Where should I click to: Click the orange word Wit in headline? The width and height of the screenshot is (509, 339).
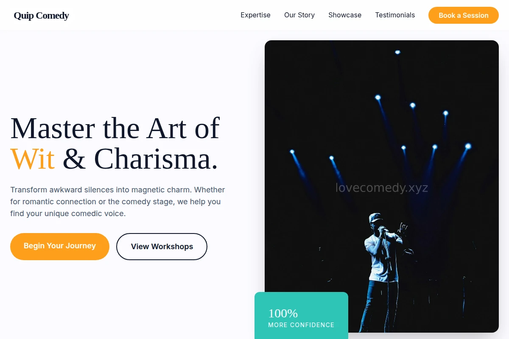point(33,159)
